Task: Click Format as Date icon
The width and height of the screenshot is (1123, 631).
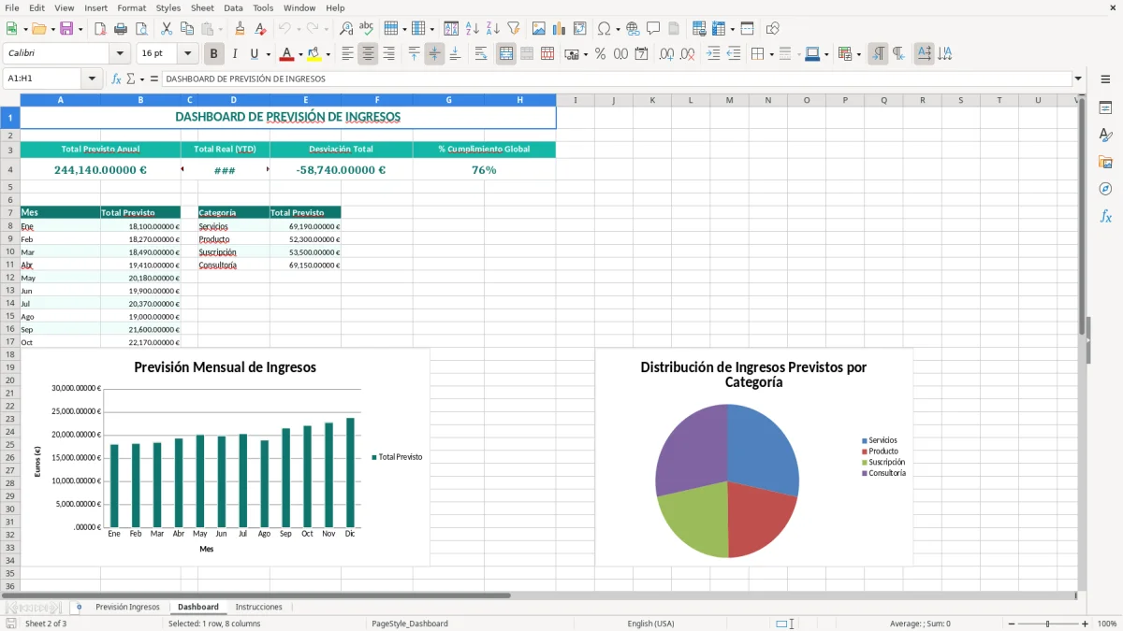Action: click(x=641, y=54)
